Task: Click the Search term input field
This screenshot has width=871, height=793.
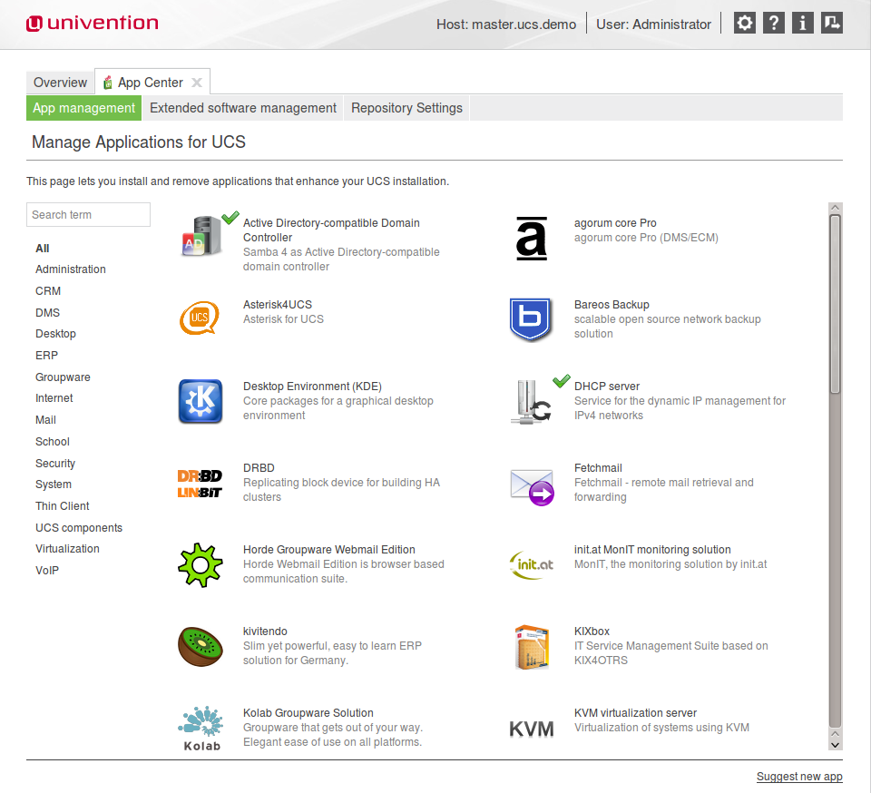Action: tap(88, 214)
